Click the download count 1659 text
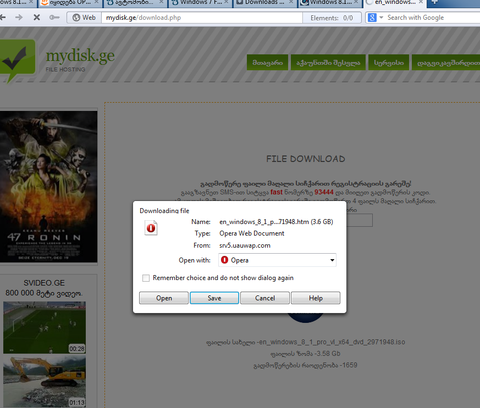This screenshot has height=408, width=480. (x=350, y=365)
